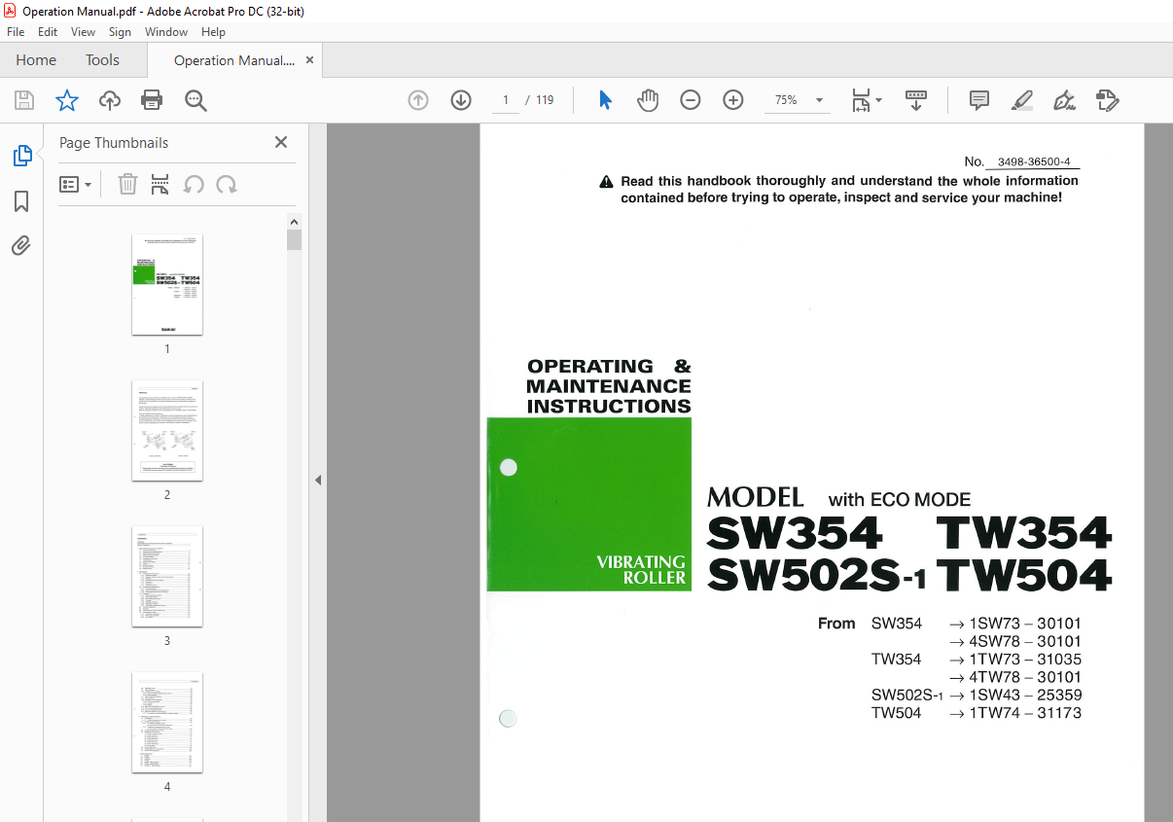Screen dimensions: 1173x822
Task: Add a comment sticky note
Action: (979, 100)
